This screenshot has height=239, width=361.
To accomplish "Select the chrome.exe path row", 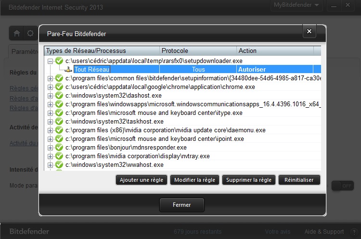I will [x=160, y=87].
